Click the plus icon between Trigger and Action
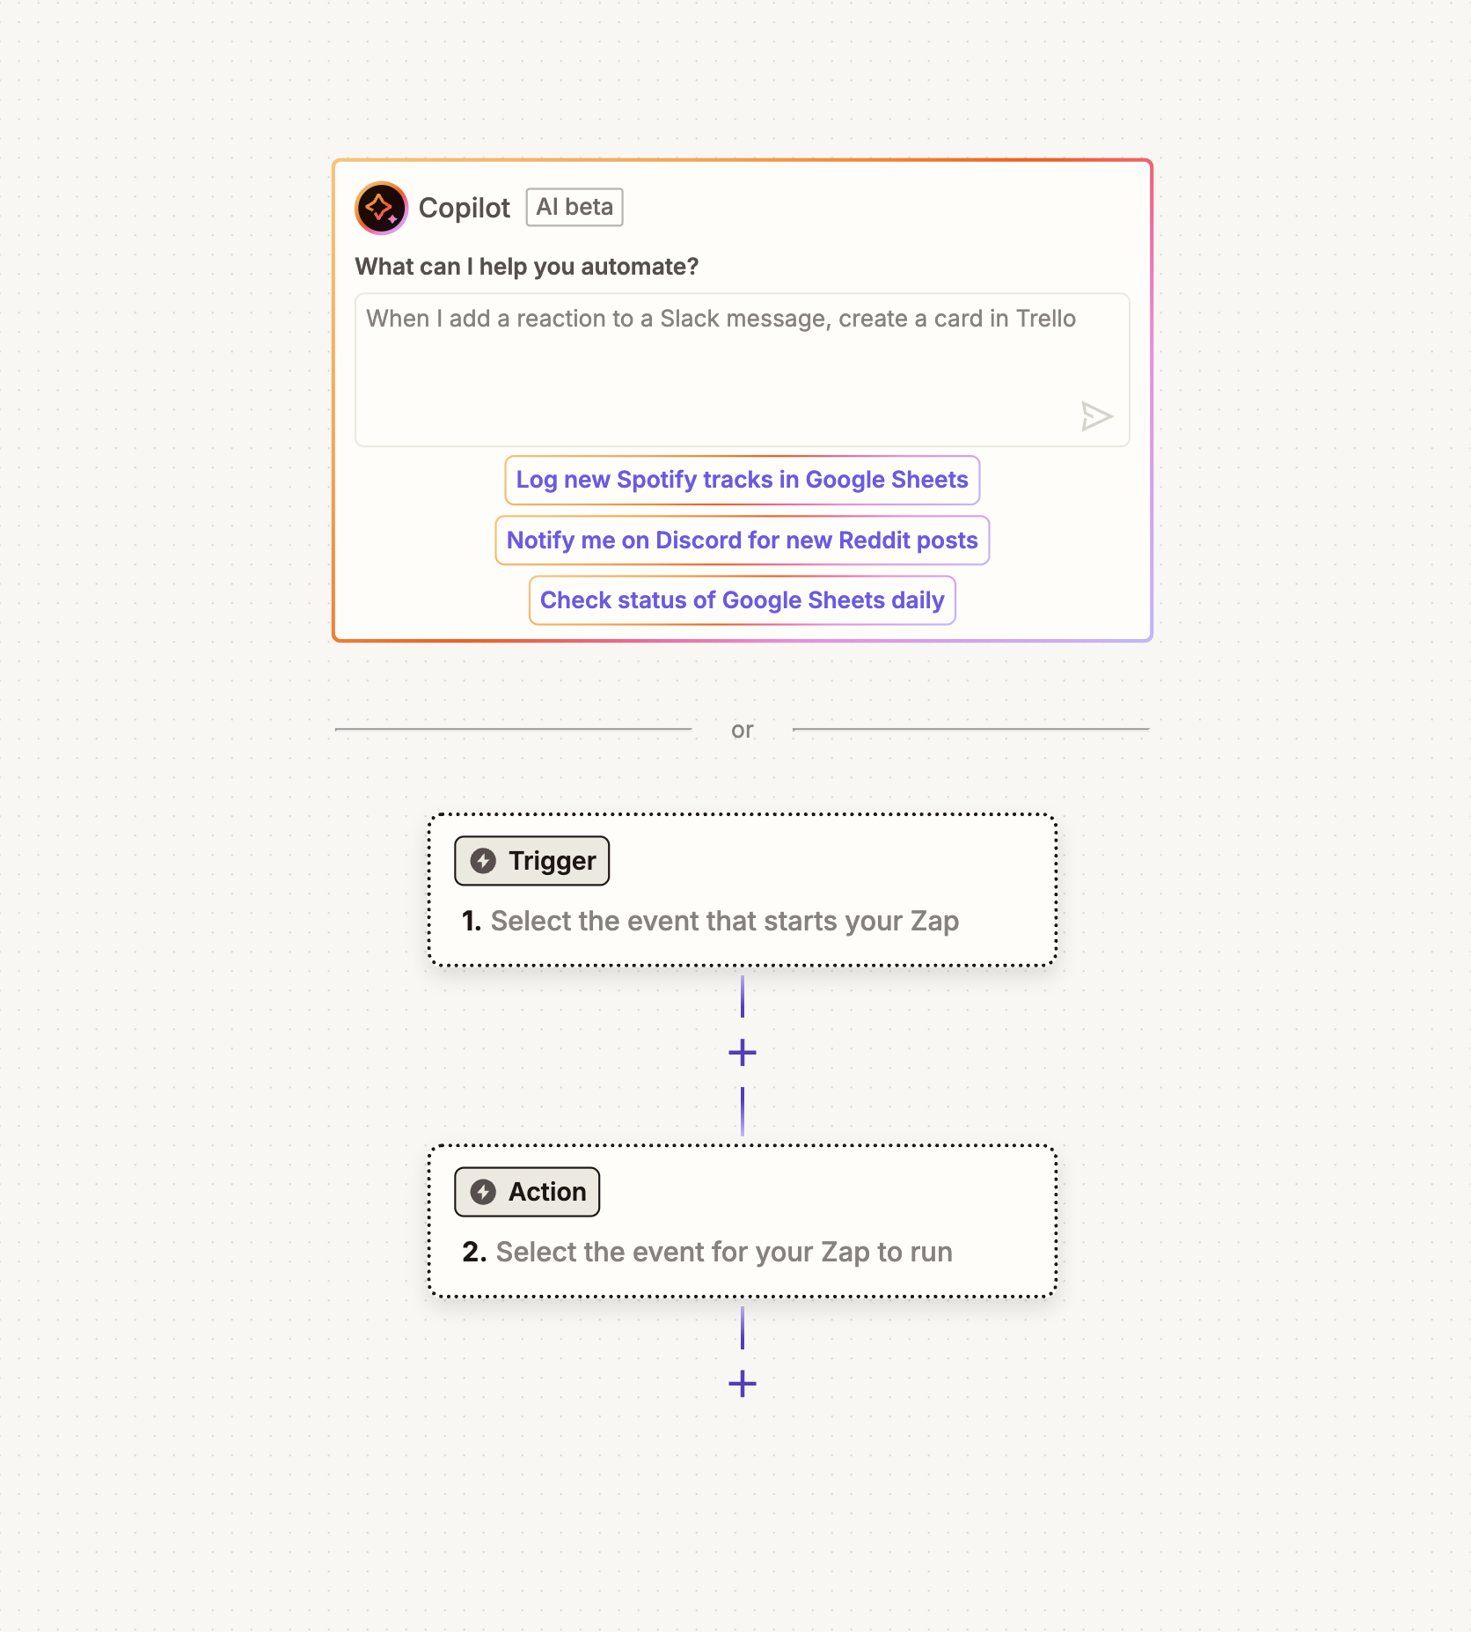The width and height of the screenshot is (1471, 1632). coord(743,1051)
